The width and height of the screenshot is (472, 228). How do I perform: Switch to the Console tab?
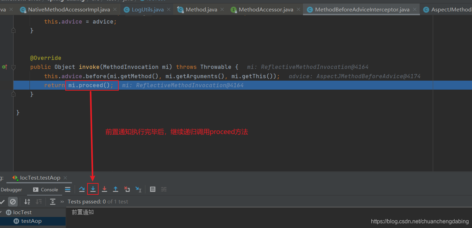tap(45, 190)
